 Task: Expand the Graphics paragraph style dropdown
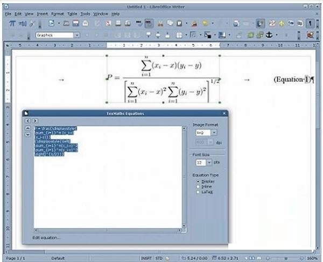(x=77, y=35)
